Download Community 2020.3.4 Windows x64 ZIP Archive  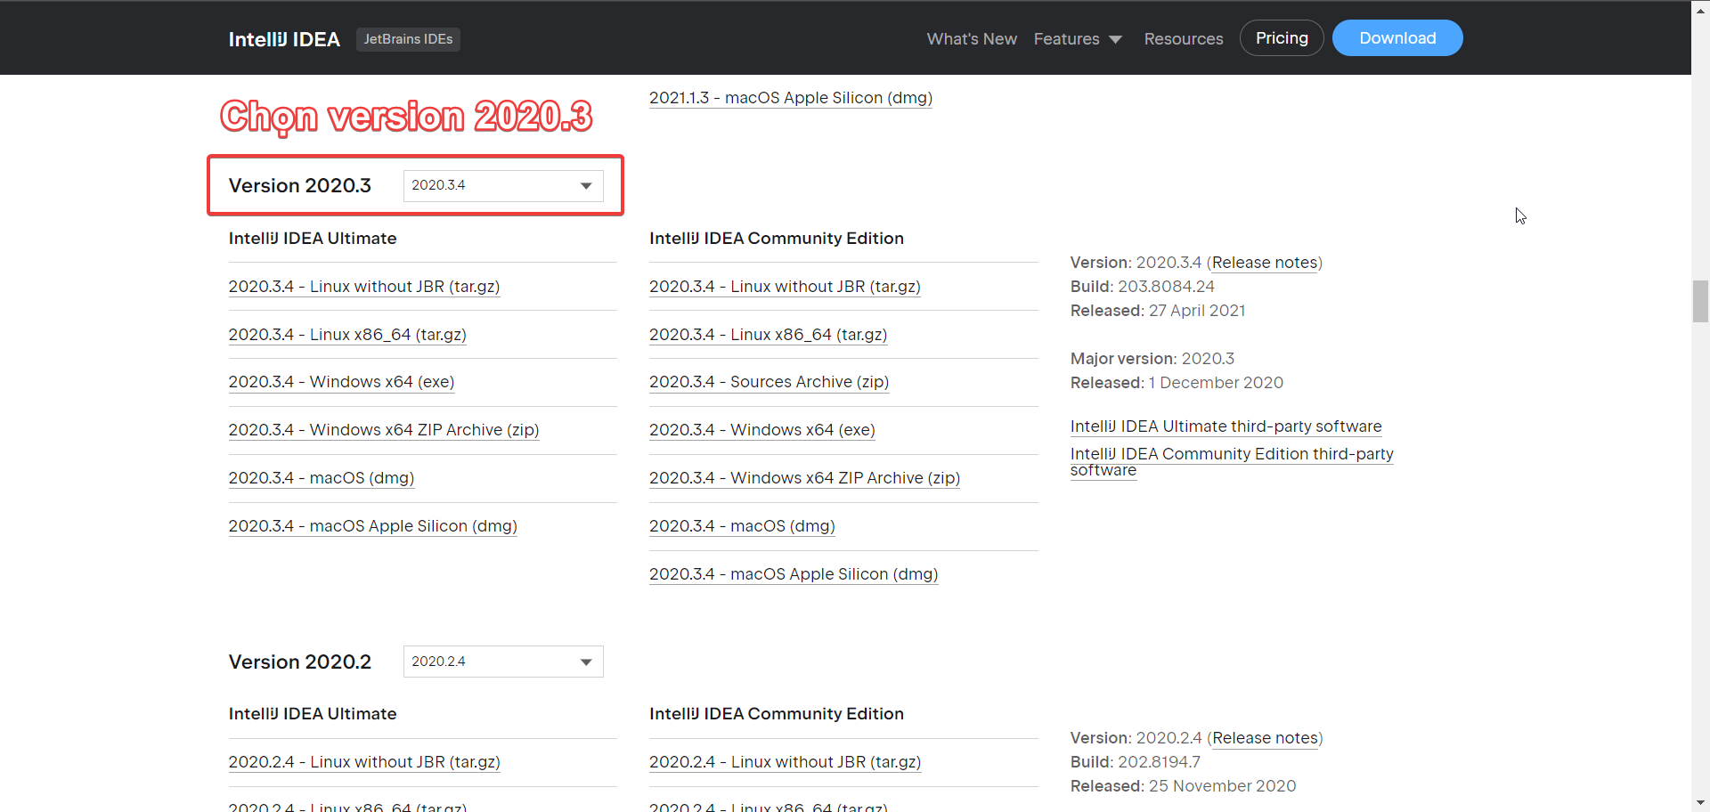[805, 478]
